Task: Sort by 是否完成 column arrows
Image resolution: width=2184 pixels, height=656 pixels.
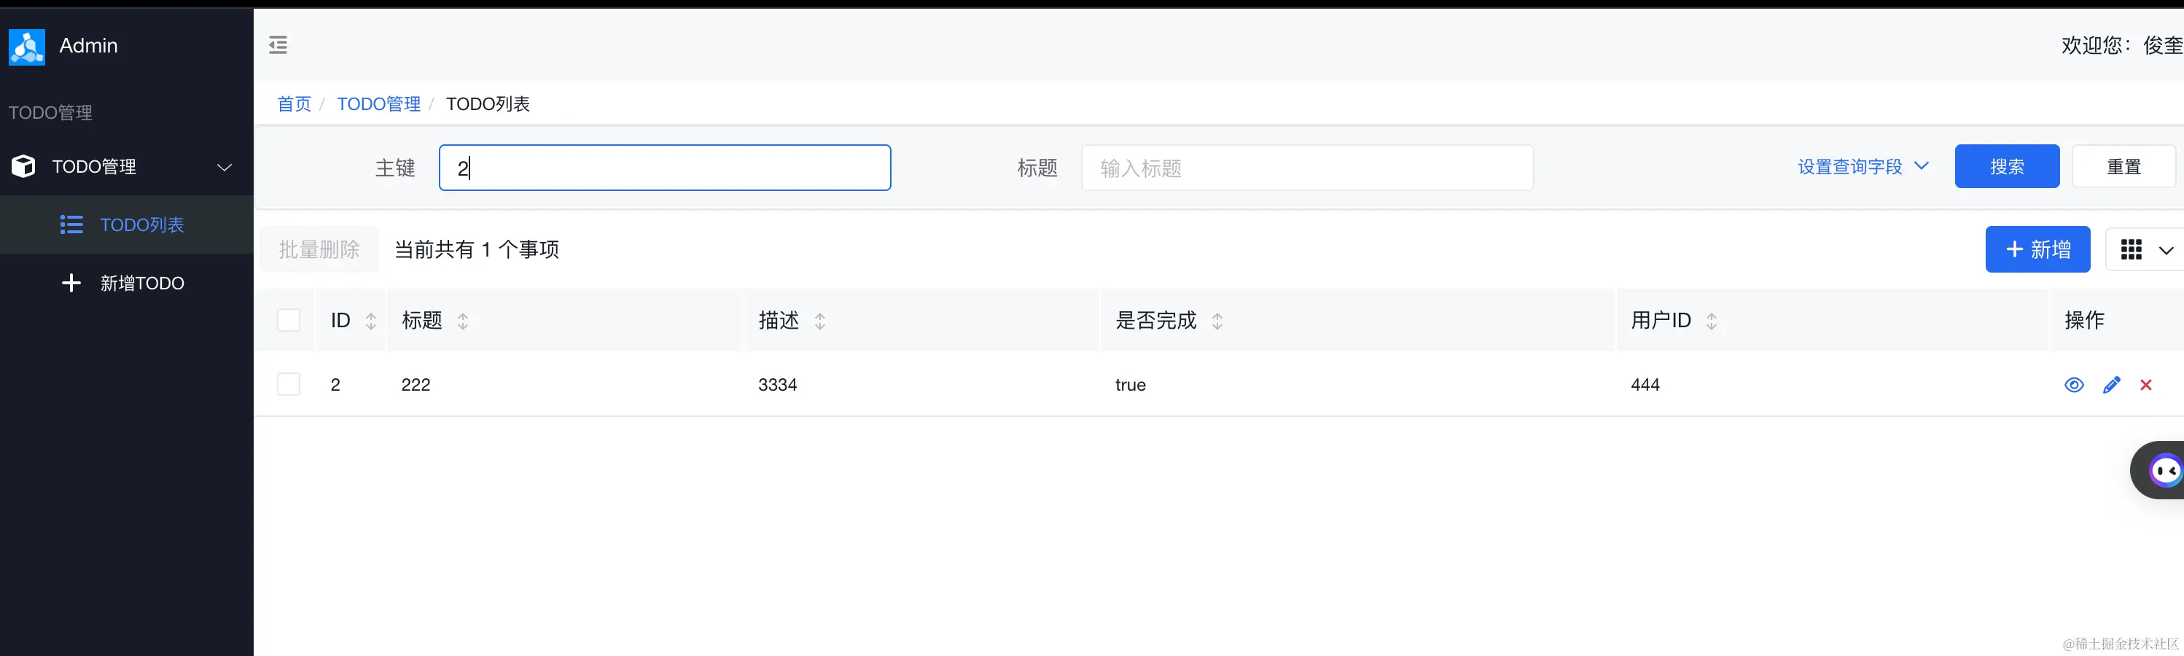Action: (1217, 321)
